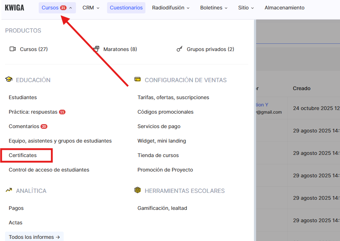340x241 pixels.
Task: Open the Sitio dropdown menu
Action: tap(246, 8)
